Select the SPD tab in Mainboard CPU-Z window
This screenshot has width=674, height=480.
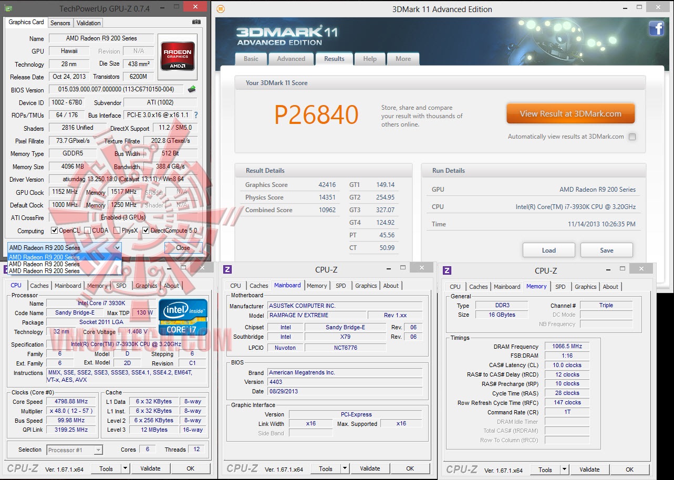point(341,286)
